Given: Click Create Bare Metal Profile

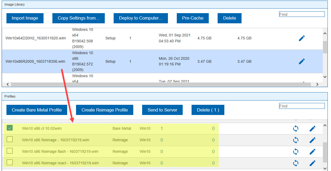Looking at the screenshot, I should [37, 110].
